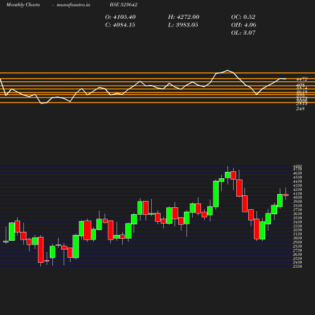This screenshot has width=315, height=315.
Task: Click the low price "L: 3983.05"
Action: click(183, 25)
